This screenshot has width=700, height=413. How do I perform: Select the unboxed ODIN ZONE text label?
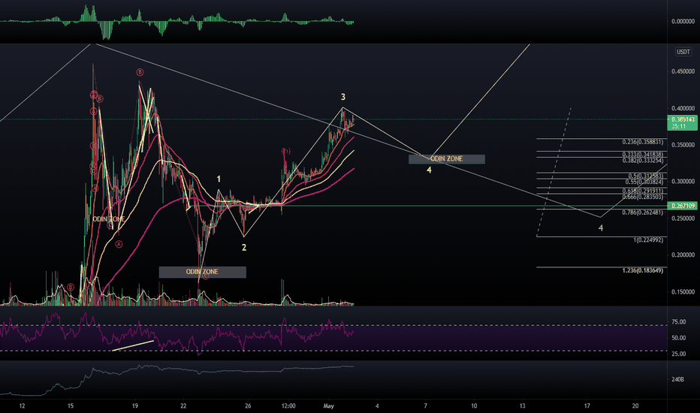(x=108, y=219)
